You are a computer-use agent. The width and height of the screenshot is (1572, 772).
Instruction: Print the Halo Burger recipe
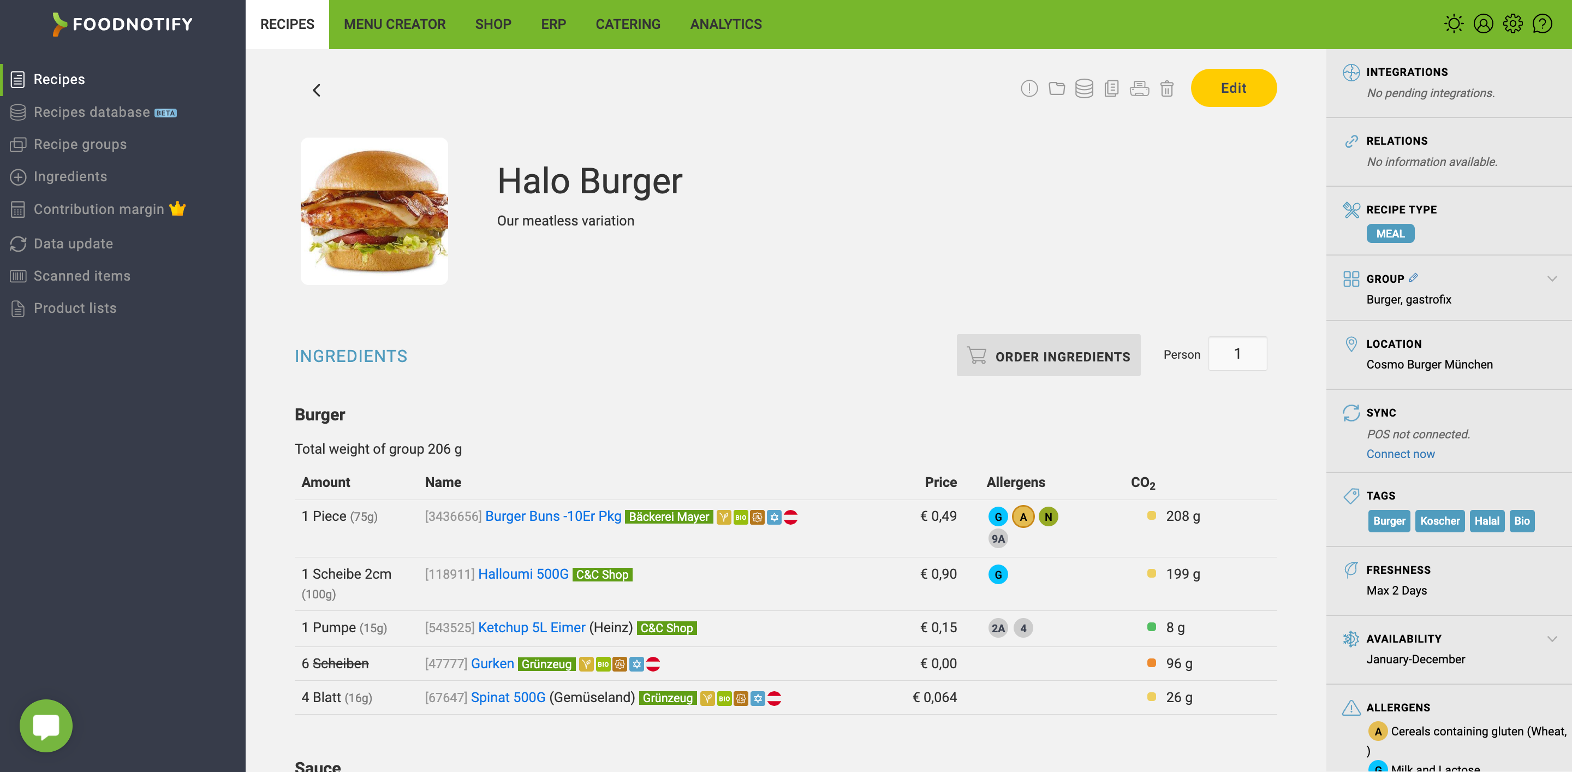pyautogui.click(x=1139, y=88)
